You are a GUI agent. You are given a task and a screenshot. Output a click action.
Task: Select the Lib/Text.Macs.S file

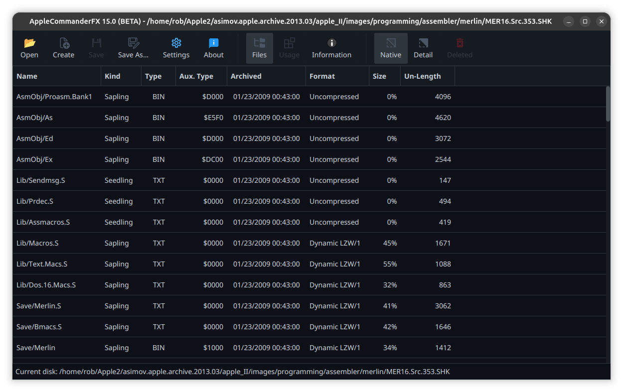309,264
